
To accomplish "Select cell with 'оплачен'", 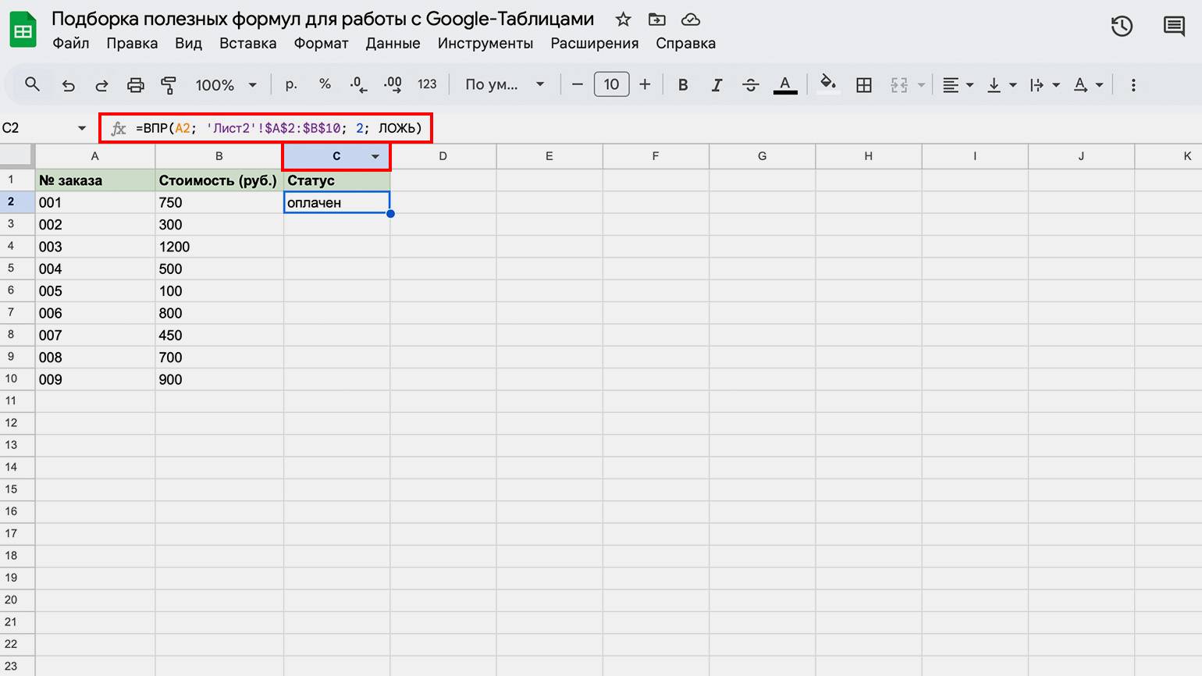I will click(x=336, y=202).
